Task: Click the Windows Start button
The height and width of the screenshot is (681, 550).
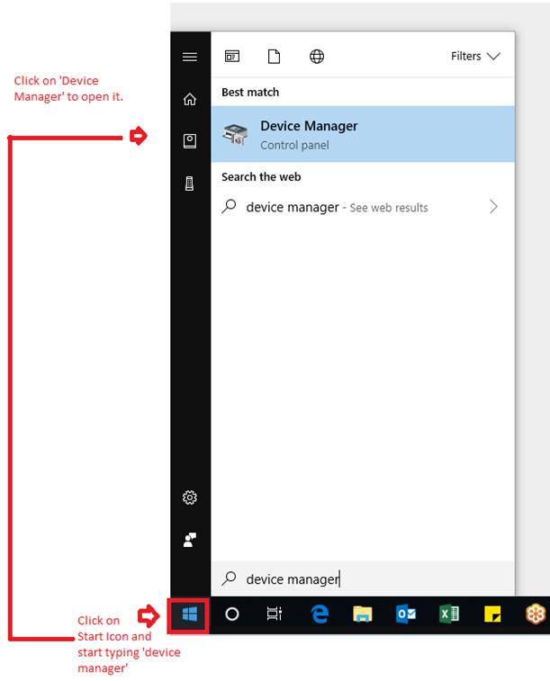Action: point(190,615)
